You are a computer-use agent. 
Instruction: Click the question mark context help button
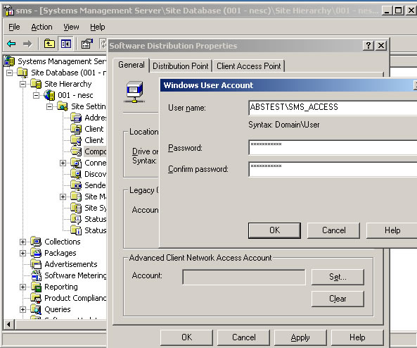(368, 46)
